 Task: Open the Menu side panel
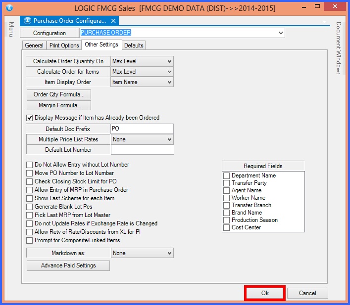coord(11,29)
